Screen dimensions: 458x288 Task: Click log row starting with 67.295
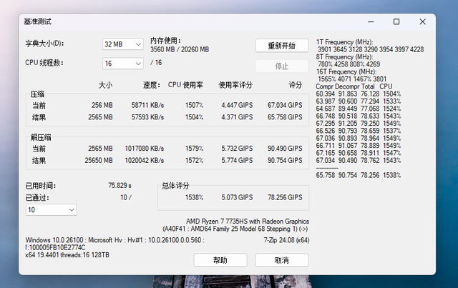coord(359,124)
